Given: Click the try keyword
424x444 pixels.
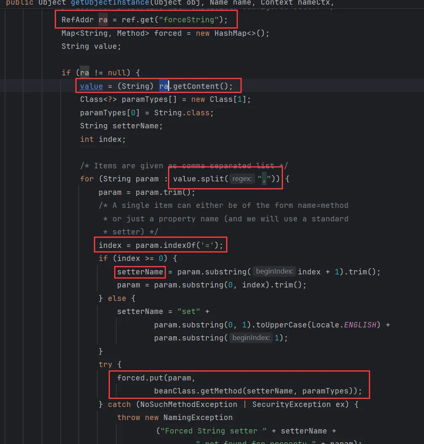Looking at the screenshot, I should click(x=105, y=365).
